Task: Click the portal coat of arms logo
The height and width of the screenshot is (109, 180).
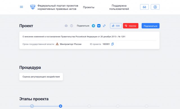Action: (33, 7)
